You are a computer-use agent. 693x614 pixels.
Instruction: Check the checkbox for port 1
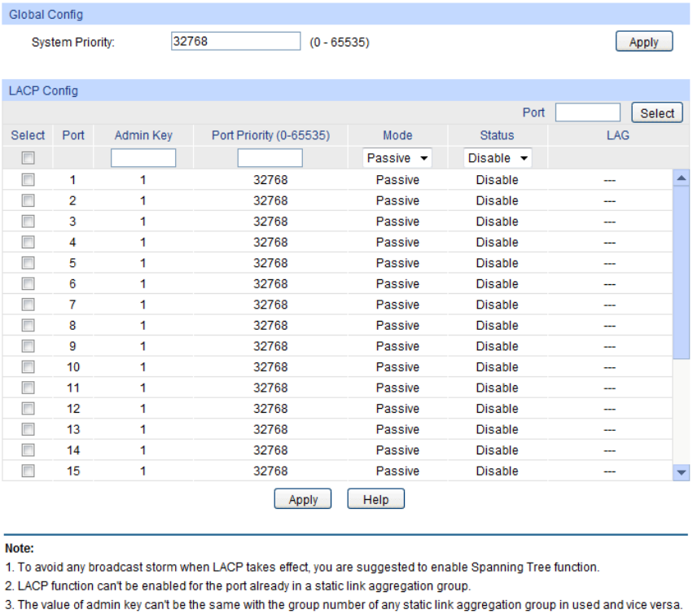[28, 180]
